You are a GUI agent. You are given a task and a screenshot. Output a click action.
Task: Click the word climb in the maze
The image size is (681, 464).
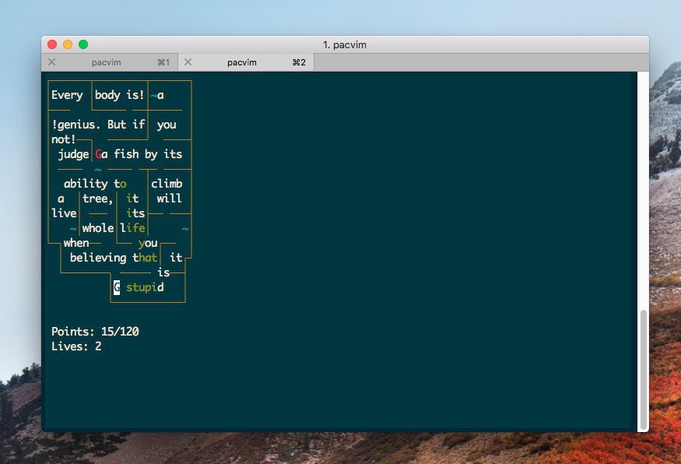(167, 184)
